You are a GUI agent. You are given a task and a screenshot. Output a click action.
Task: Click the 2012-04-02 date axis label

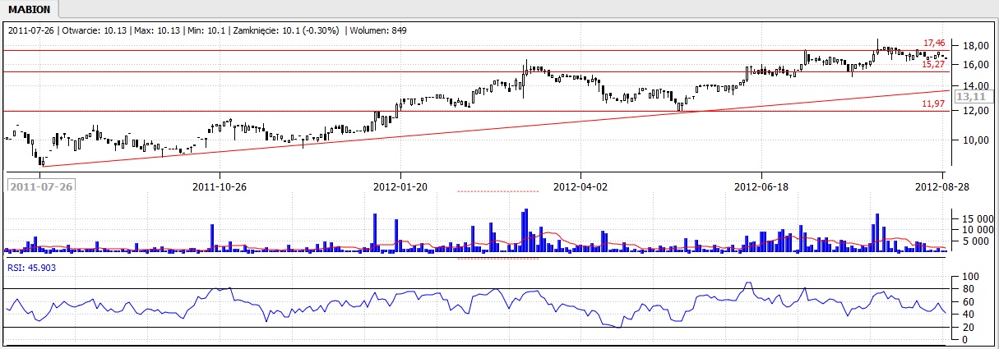(580, 186)
